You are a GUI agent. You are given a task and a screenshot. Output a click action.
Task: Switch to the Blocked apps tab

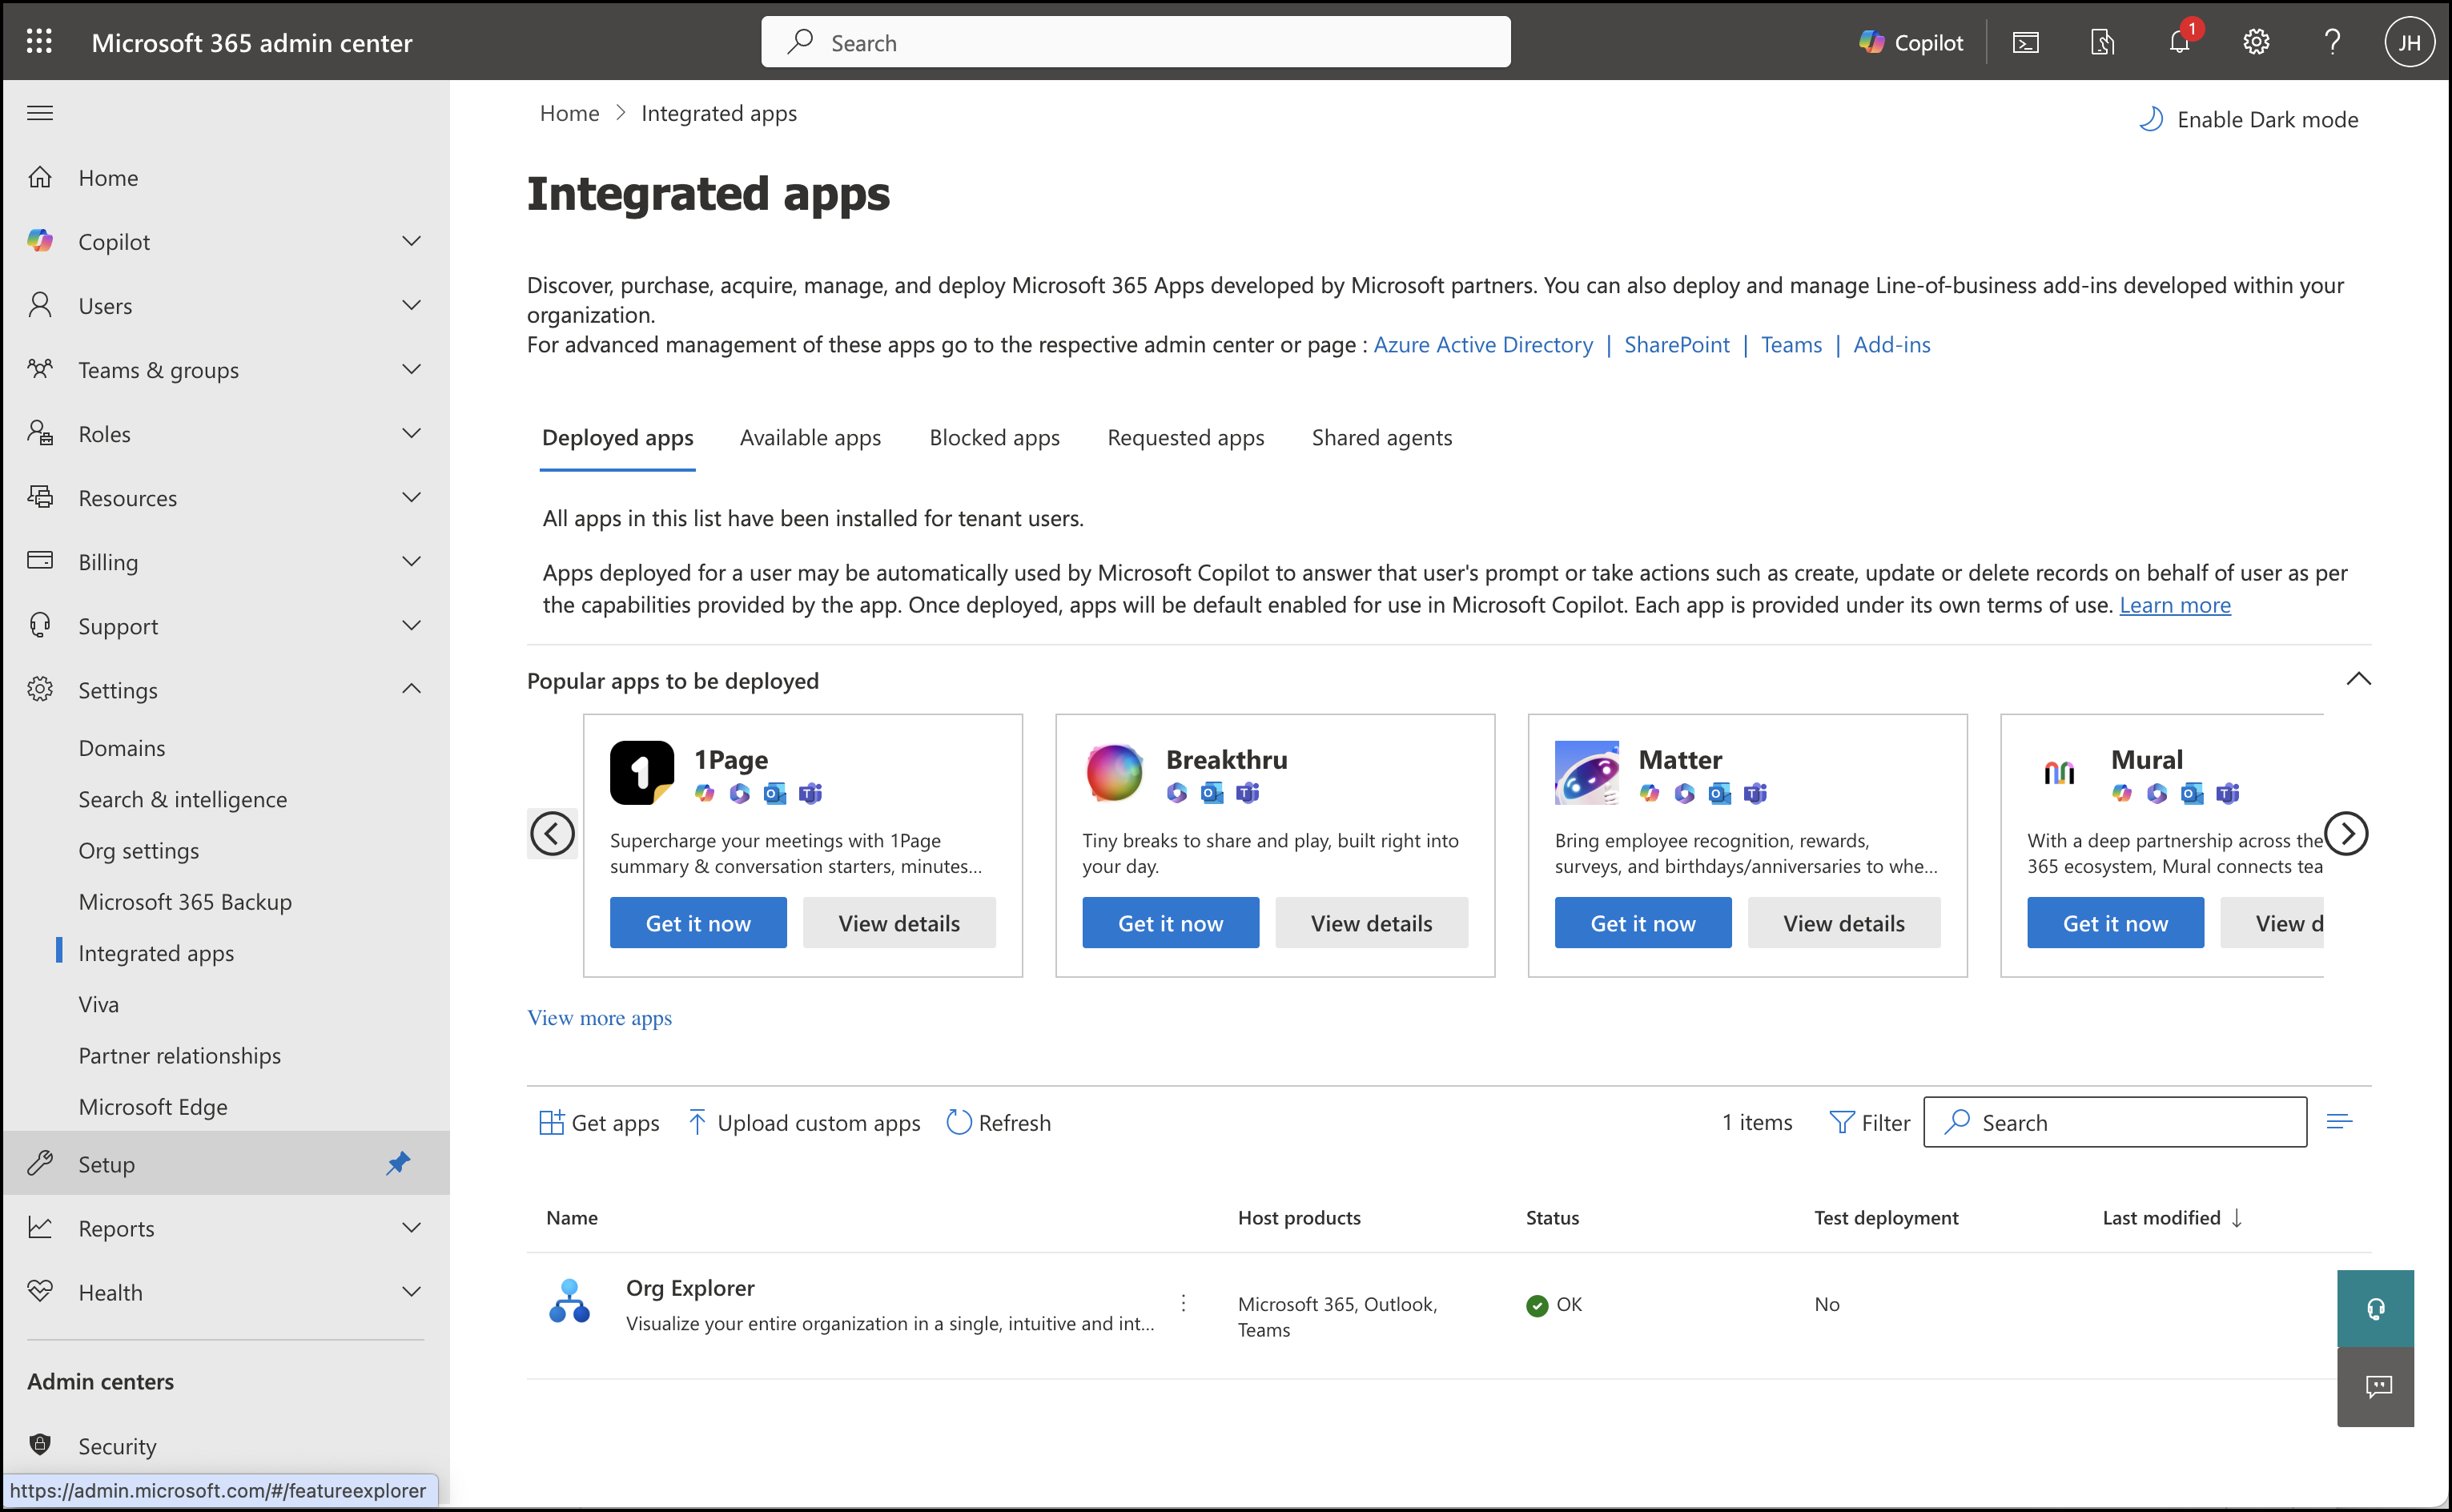click(x=994, y=438)
